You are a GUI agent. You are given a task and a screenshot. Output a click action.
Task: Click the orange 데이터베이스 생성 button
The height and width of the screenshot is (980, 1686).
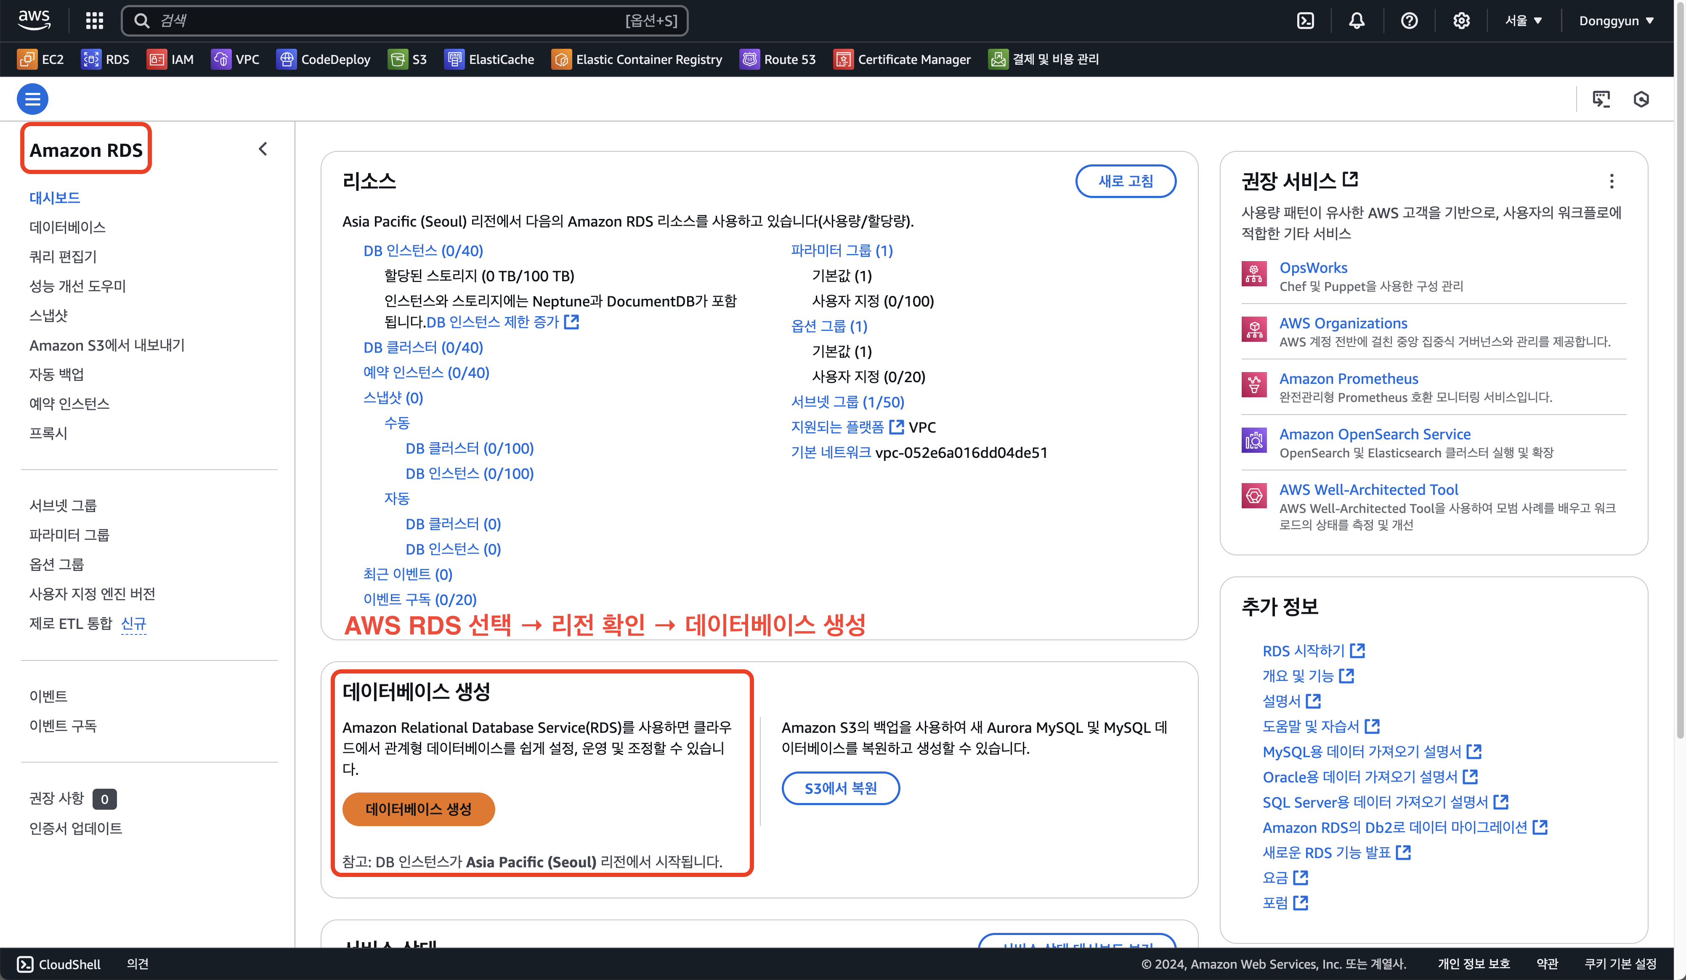419,809
